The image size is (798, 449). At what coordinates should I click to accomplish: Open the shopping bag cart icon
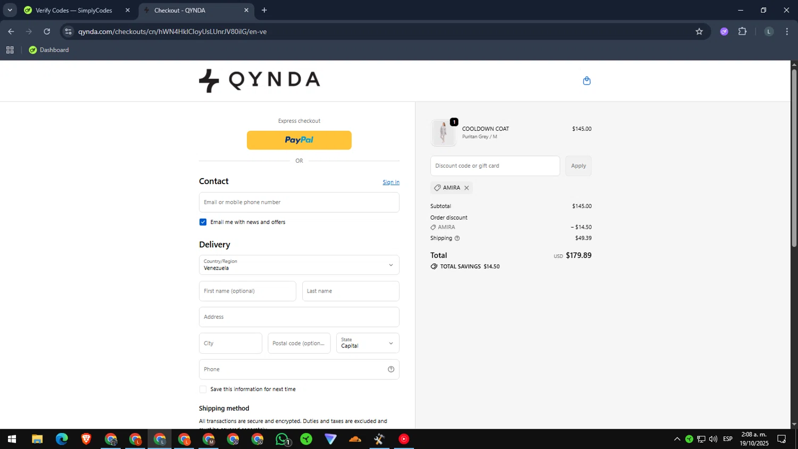point(587,81)
